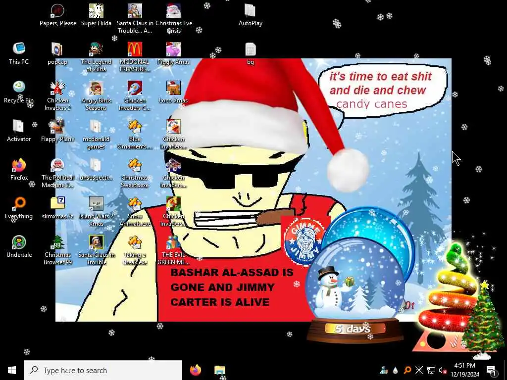Open the McDonald Treasure game icon
Image resolution: width=507 pixels, height=380 pixels.
(135, 57)
